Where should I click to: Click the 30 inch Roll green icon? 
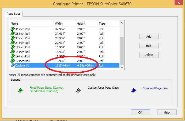[12, 38]
